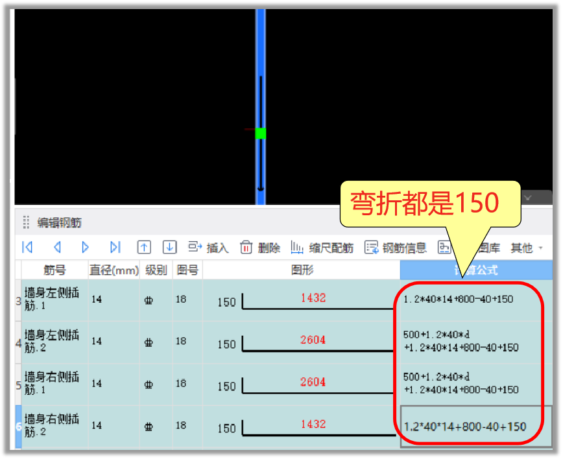Move selected rebar row up
Viewport: 563px width, 459px height.
144,248
